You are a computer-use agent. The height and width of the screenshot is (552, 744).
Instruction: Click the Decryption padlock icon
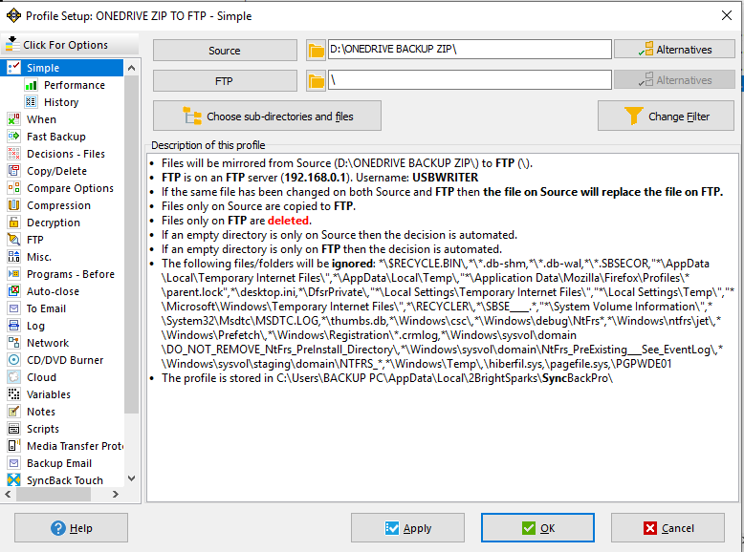pos(13,223)
